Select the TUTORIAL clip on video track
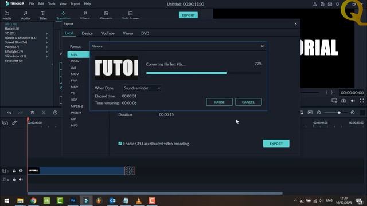Screen dimensions: 367x206 (81, 171)
